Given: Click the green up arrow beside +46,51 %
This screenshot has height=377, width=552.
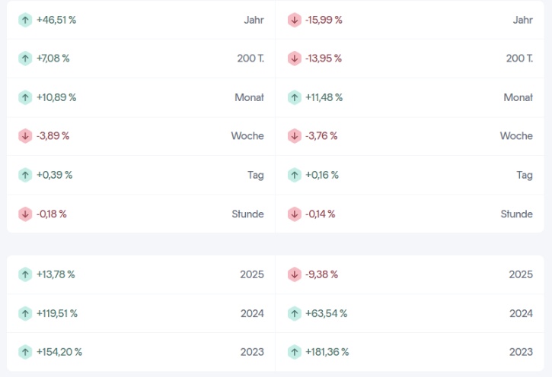Looking at the screenshot, I should (x=25, y=20).
